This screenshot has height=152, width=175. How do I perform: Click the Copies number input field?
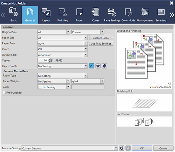pos(43,60)
